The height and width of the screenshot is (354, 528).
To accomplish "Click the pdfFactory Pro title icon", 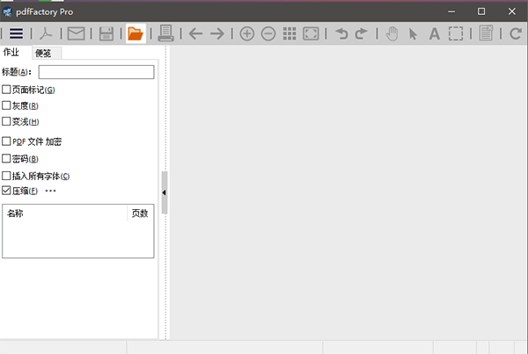I will click(7, 11).
